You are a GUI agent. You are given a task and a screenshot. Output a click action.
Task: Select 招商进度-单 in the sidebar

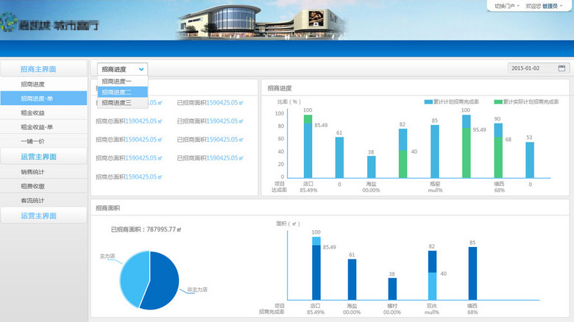(37, 99)
